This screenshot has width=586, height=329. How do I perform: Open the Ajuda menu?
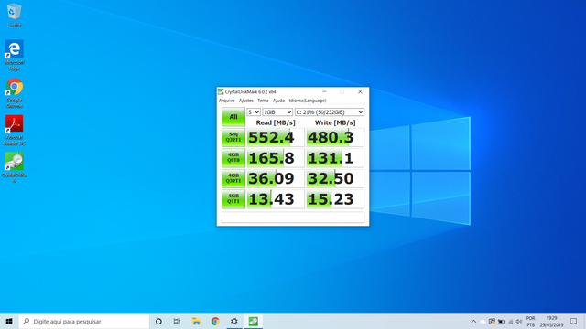[x=278, y=101]
